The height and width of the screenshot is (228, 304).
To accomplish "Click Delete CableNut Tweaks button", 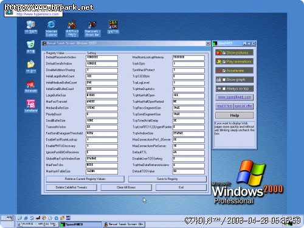I will coord(71,187).
